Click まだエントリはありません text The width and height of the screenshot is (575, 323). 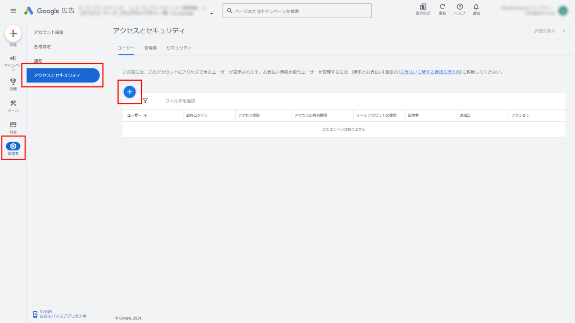(x=344, y=129)
